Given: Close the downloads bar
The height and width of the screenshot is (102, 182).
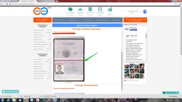Looking at the screenshot, I should (180, 96).
